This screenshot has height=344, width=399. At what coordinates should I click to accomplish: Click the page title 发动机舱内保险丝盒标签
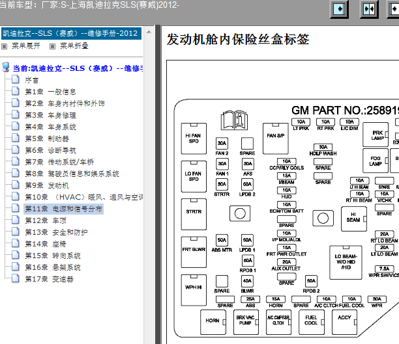pyautogui.click(x=238, y=40)
